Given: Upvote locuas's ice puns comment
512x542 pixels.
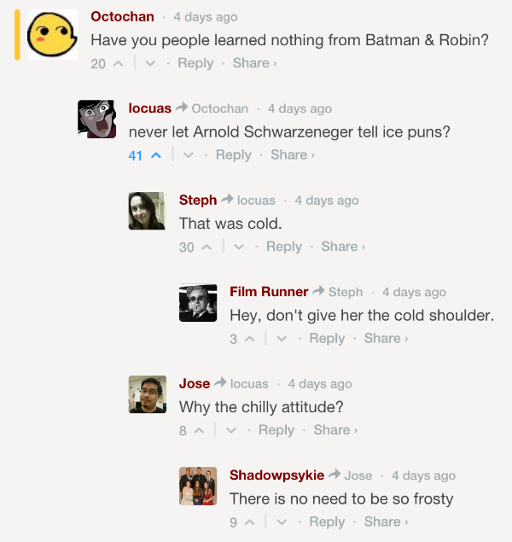Looking at the screenshot, I should [x=155, y=155].
